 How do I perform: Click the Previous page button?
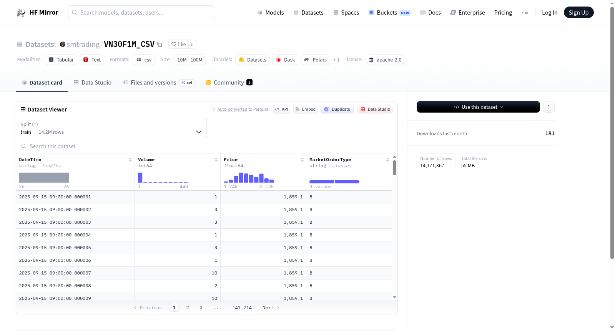[148, 308]
